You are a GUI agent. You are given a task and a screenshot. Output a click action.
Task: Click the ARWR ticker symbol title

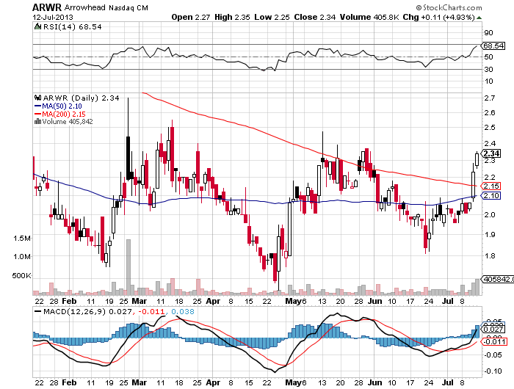(47, 7)
